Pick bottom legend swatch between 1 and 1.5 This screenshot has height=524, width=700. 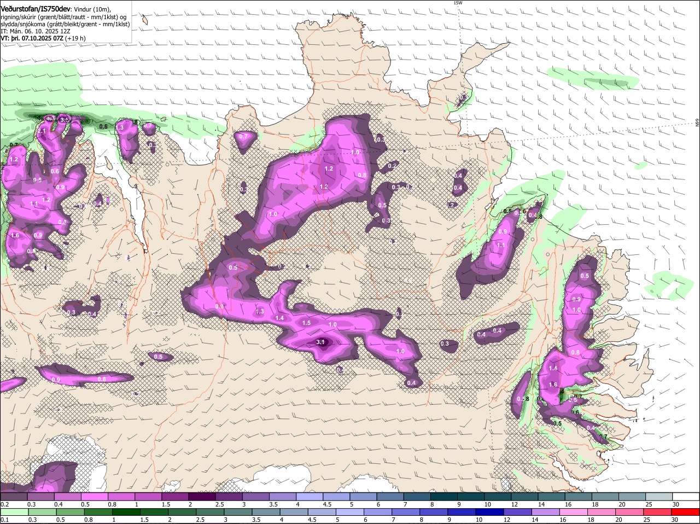click(x=126, y=512)
